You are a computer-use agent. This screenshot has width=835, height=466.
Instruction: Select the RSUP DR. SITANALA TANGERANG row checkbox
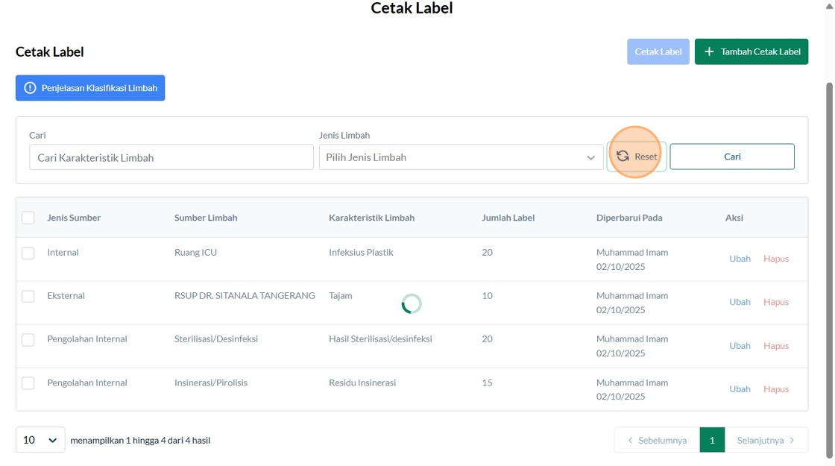pyautogui.click(x=28, y=296)
